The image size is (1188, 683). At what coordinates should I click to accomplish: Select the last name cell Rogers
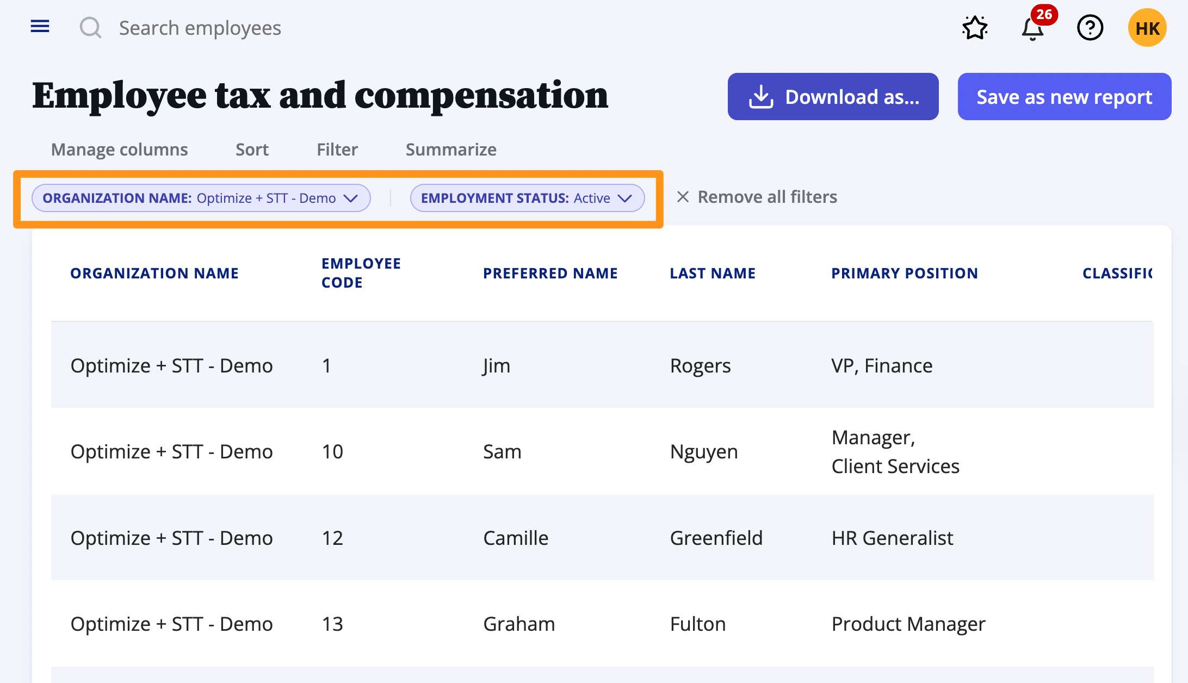click(x=700, y=365)
